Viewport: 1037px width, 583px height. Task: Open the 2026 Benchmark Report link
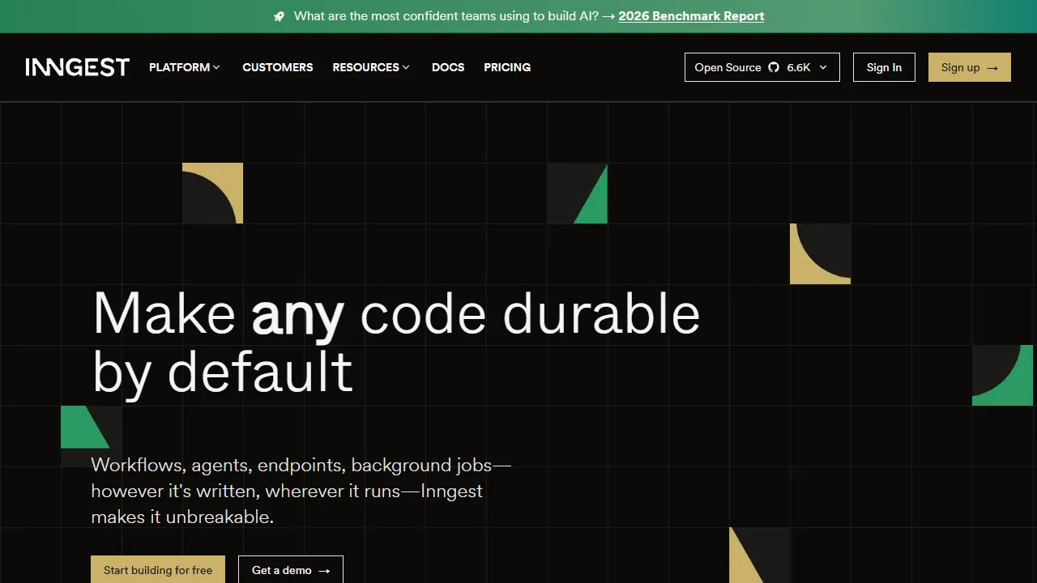(x=691, y=16)
